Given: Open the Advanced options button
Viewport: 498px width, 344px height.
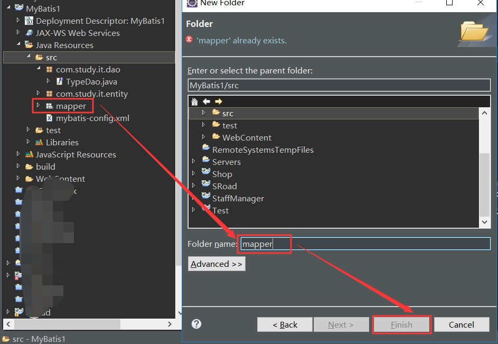Looking at the screenshot, I should coord(217,264).
